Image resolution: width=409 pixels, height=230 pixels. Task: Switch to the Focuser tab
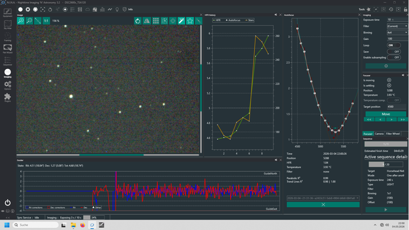(x=368, y=133)
